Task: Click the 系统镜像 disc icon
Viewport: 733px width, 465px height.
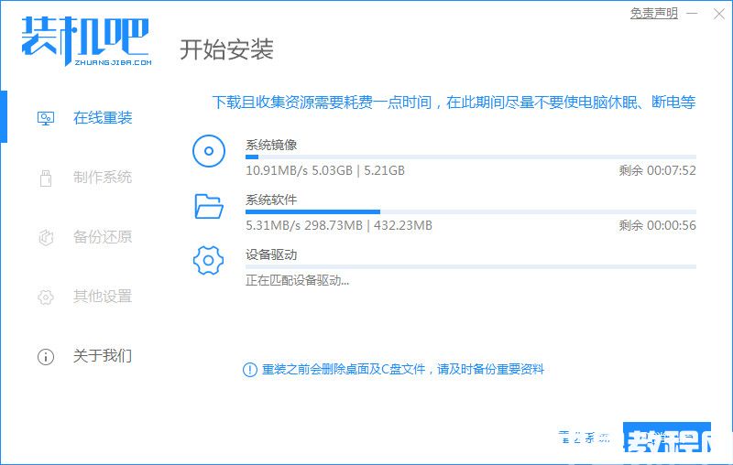Action: pyautogui.click(x=209, y=151)
